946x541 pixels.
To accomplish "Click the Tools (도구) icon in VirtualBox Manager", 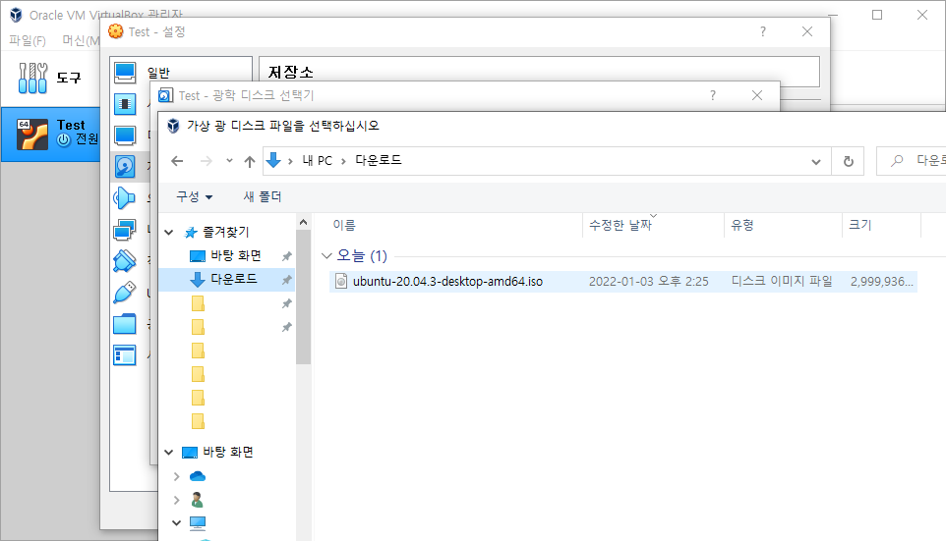I will [32, 78].
